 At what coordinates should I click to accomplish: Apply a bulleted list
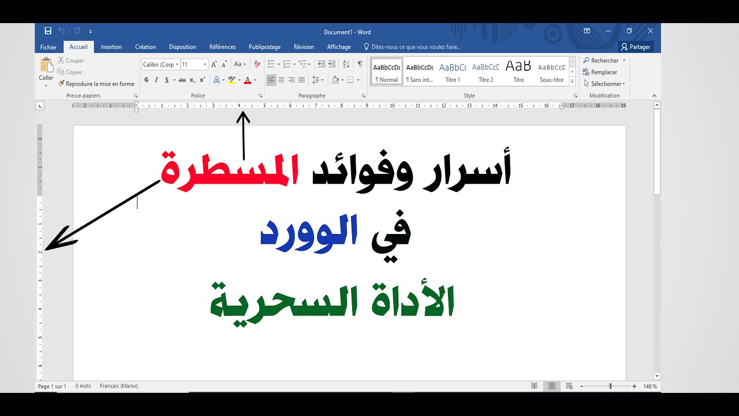(271, 65)
